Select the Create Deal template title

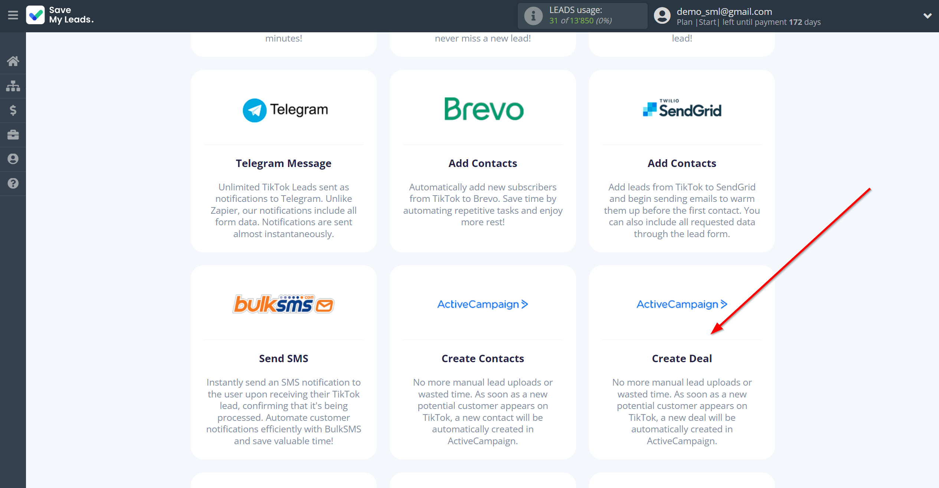coord(682,358)
